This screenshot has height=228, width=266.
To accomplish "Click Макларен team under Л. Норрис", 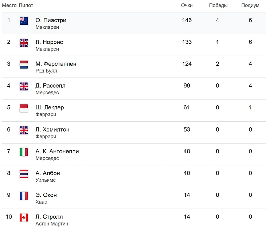I will (47, 49).
